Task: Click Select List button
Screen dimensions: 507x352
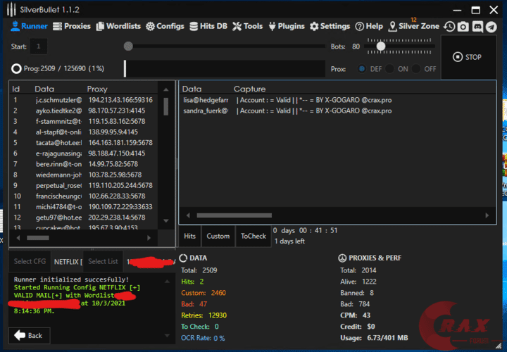Action: tap(103, 261)
